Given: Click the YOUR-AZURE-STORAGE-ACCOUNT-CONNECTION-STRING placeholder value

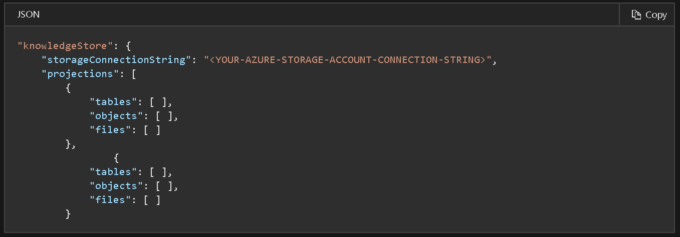Looking at the screenshot, I should (348, 59).
